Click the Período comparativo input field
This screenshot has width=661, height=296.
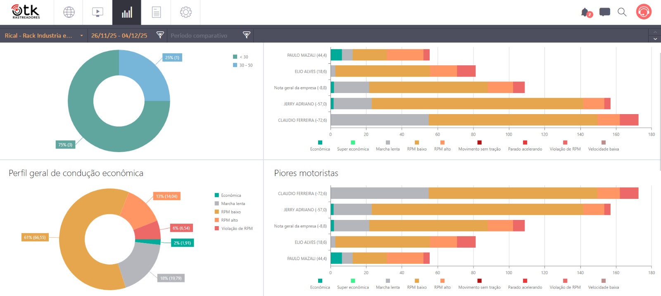pyautogui.click(x=204, y=36)
